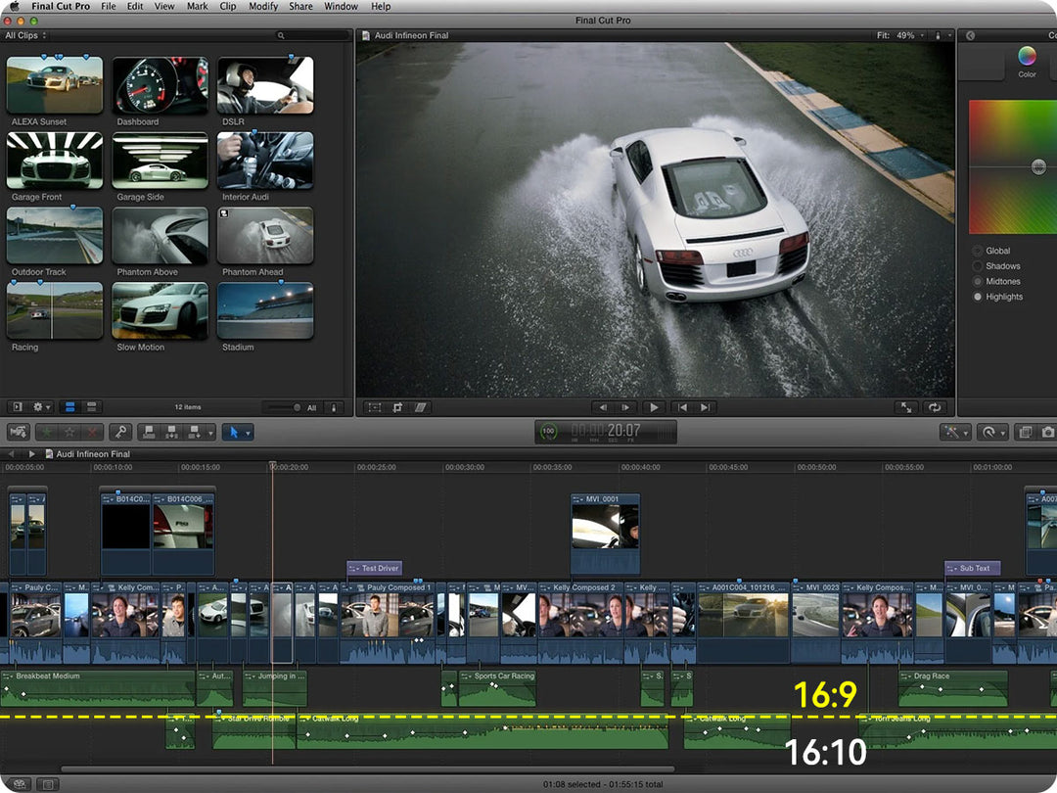The height and width of the screenshot is (793, 1057).
Task: Click the keyword editor key icon
Action: (x=120, y=432)
